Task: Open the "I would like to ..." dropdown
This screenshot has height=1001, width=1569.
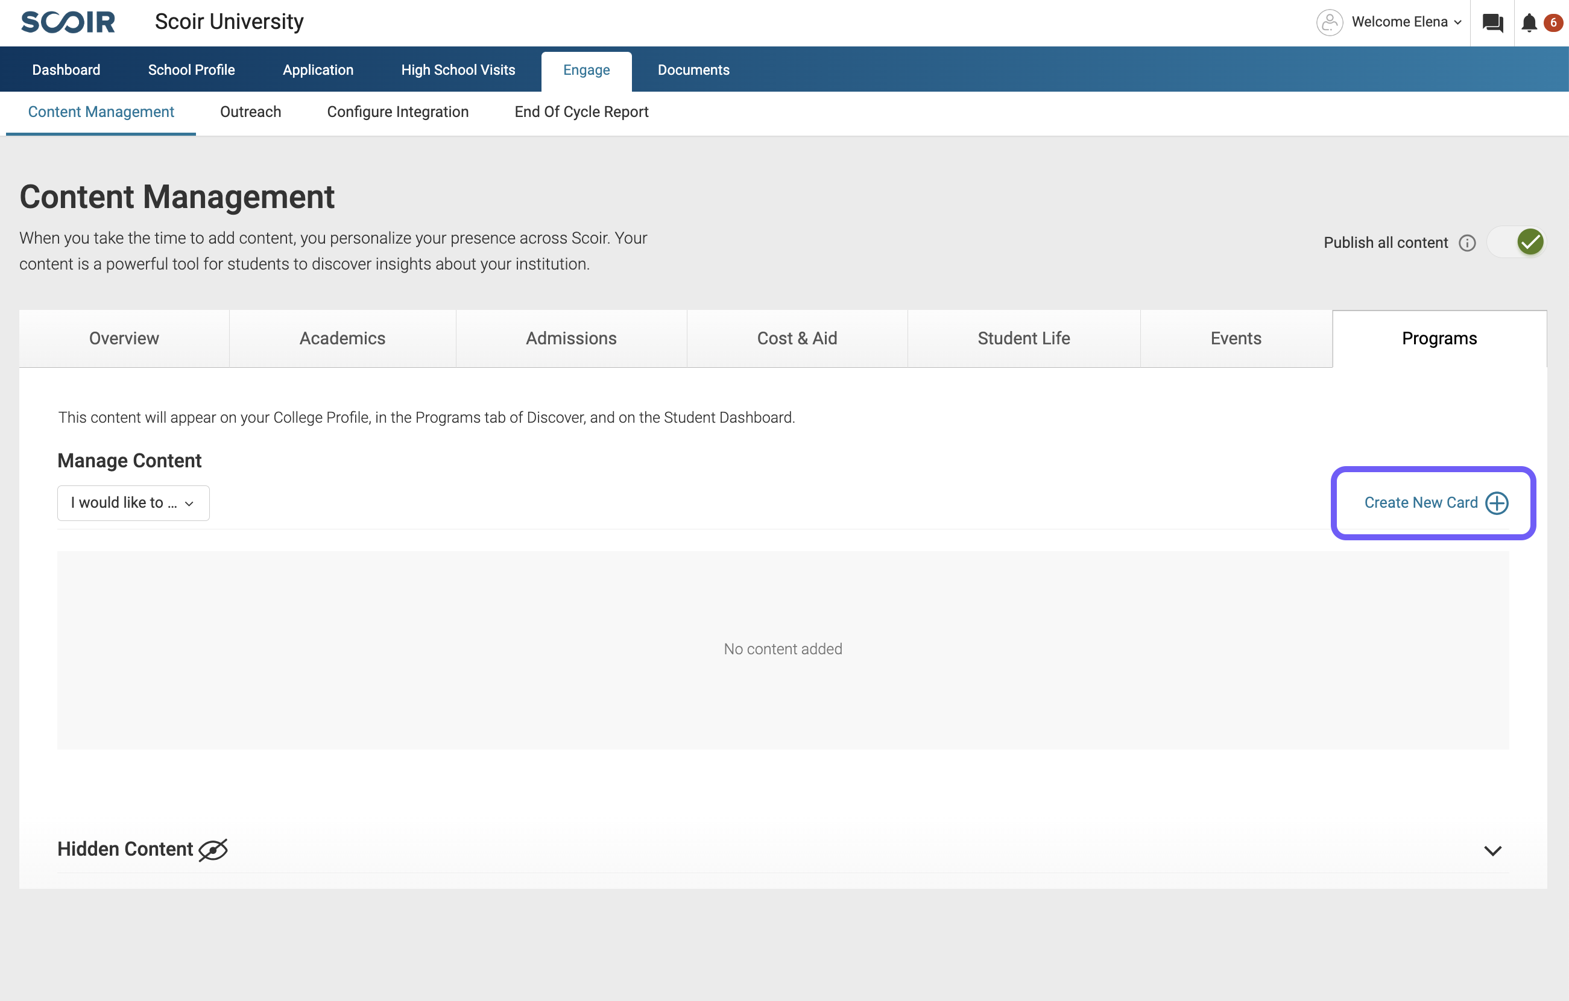Action: point(133,502)
